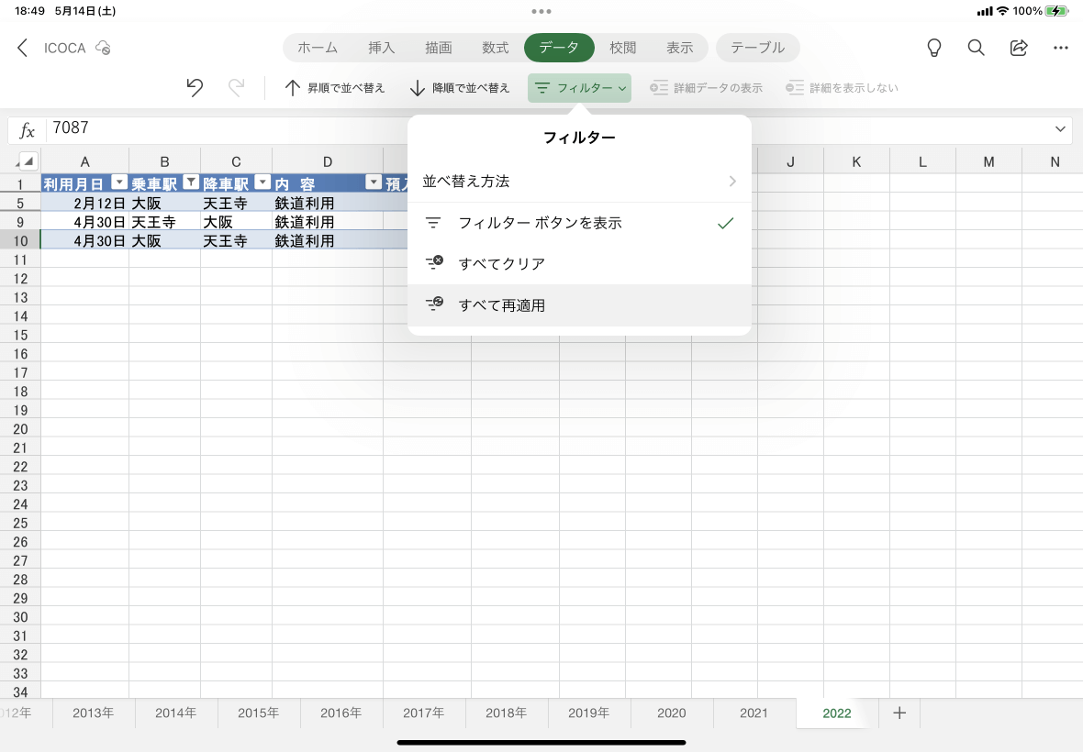This screenshot has height=752, width=1083.
Task: Open 利用月日 column filter dropdown
Action: (x=119, y=182)
